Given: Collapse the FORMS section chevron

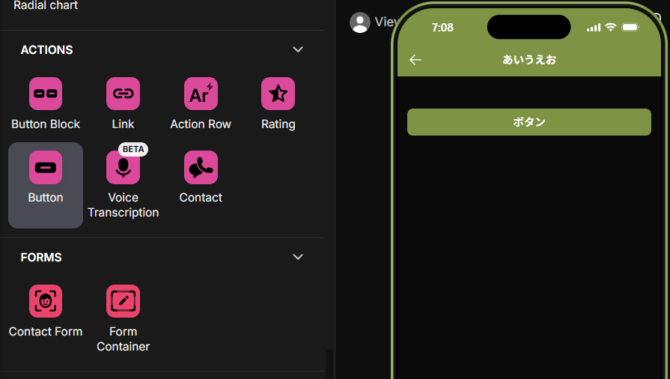Looking at the screenshot, I should [x=298, y=257].
